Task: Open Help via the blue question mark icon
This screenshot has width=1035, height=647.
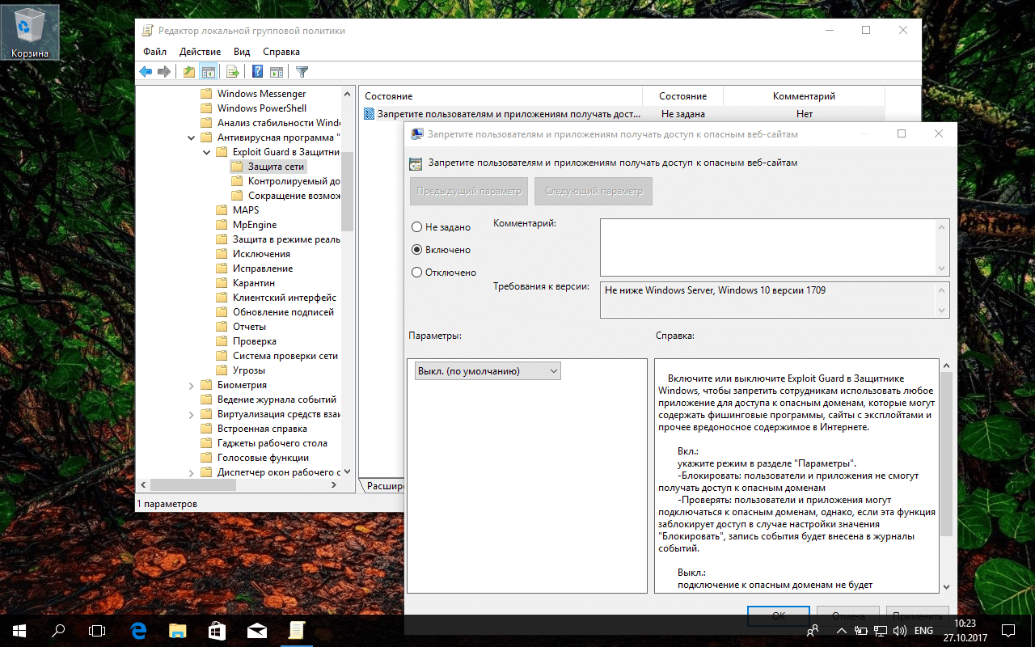Action: click(257, 71)
